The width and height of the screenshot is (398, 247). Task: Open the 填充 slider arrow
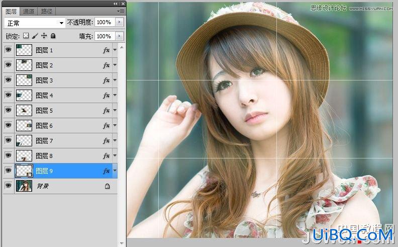pyautogui.click(x=119, y=36)
